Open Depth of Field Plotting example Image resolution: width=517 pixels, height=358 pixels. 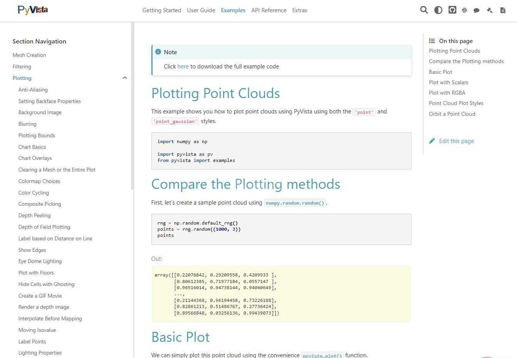tap(44, 227)
